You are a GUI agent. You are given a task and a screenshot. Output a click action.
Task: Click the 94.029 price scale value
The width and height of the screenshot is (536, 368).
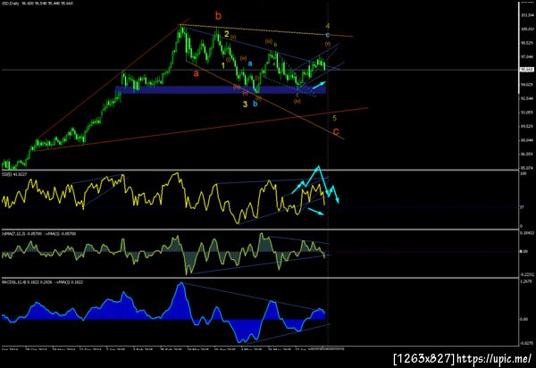526,84
